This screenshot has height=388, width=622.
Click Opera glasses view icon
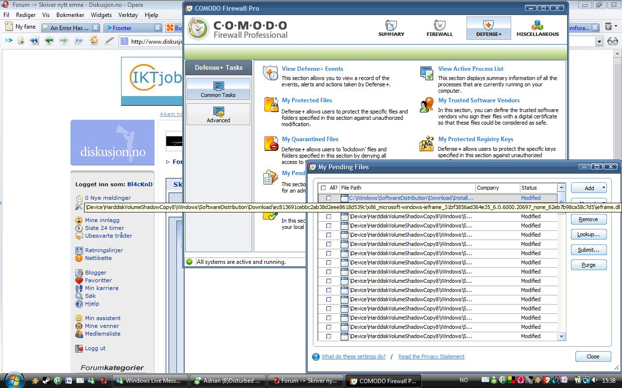[613, 41]
